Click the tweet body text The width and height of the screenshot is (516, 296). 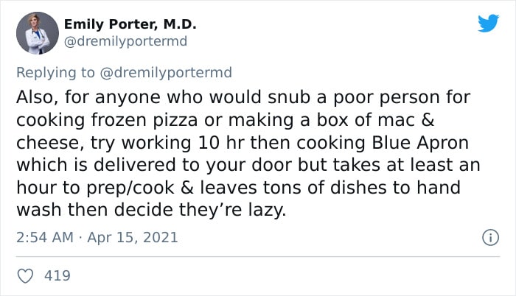coord(248,153)
